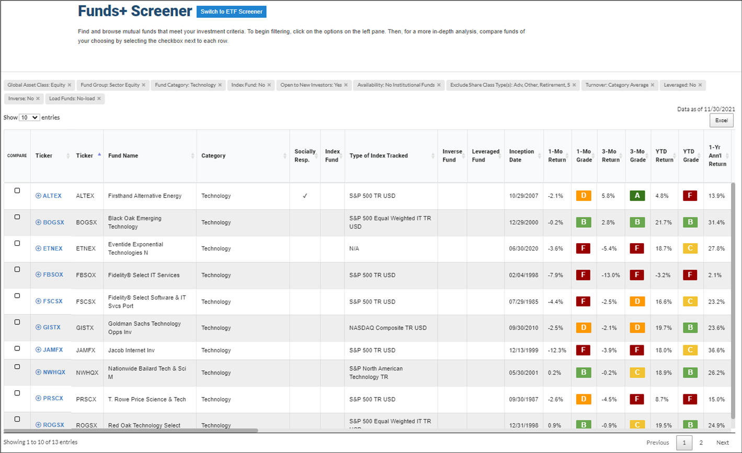Check compare box for BOGSX row
Image resolution: width=742 pixels, height=453 pixels.
tap(17, 217)
